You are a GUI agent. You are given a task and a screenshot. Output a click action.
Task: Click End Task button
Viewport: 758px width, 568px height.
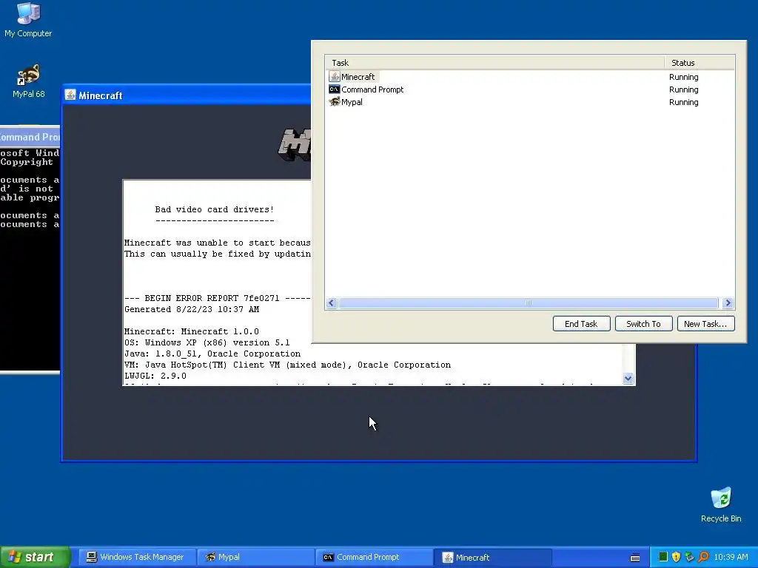click(x=581, y=324)
